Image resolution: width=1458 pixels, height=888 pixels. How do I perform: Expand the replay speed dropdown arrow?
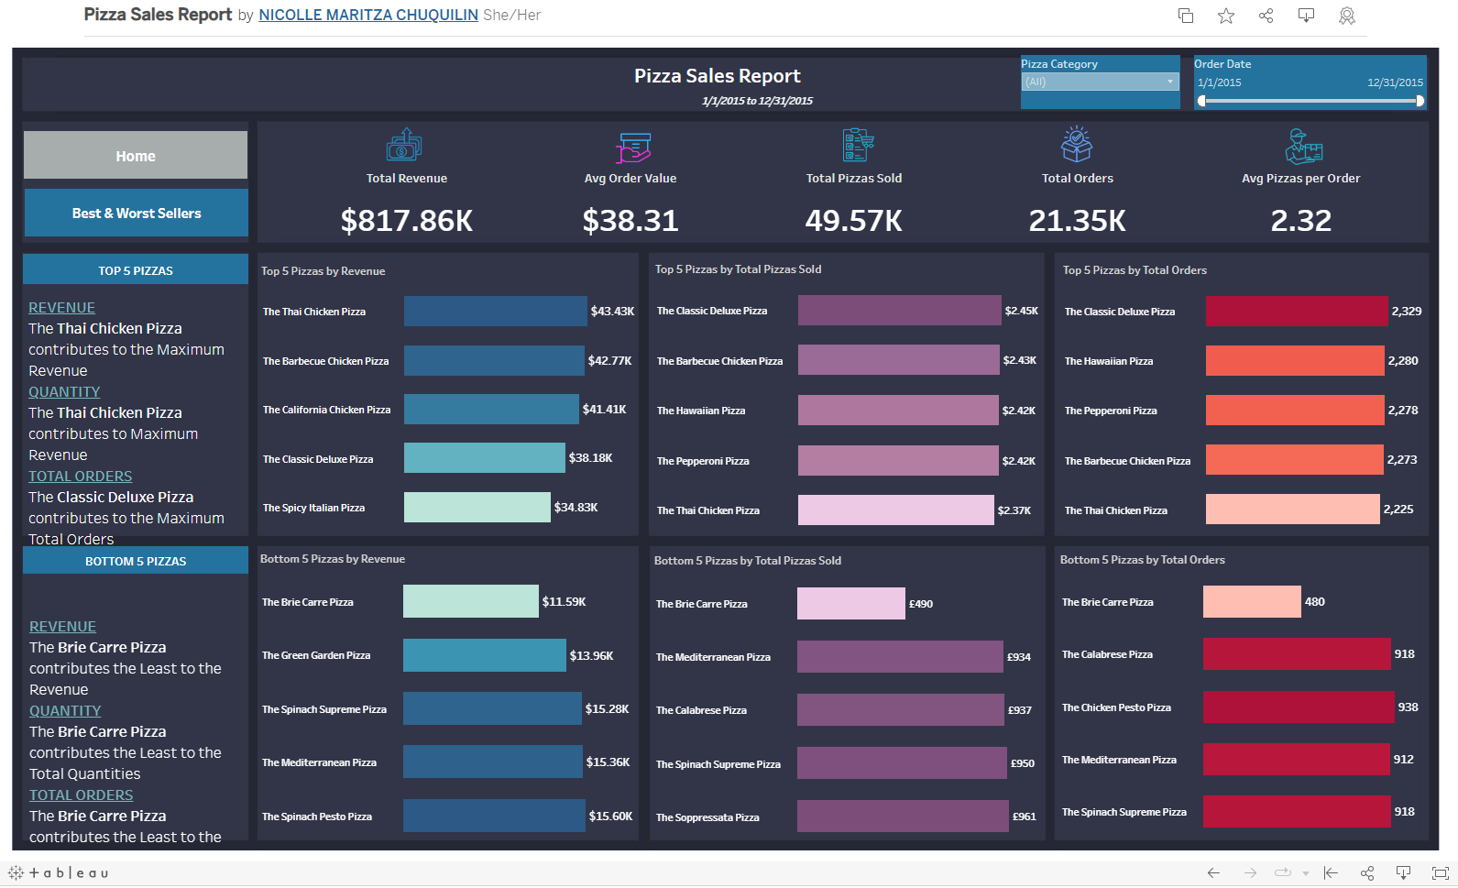click(x=1305, y=874)
